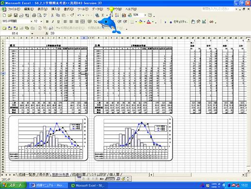251x189 pixels.
Task: Click the Merge and Center icon
Action: 82,21
